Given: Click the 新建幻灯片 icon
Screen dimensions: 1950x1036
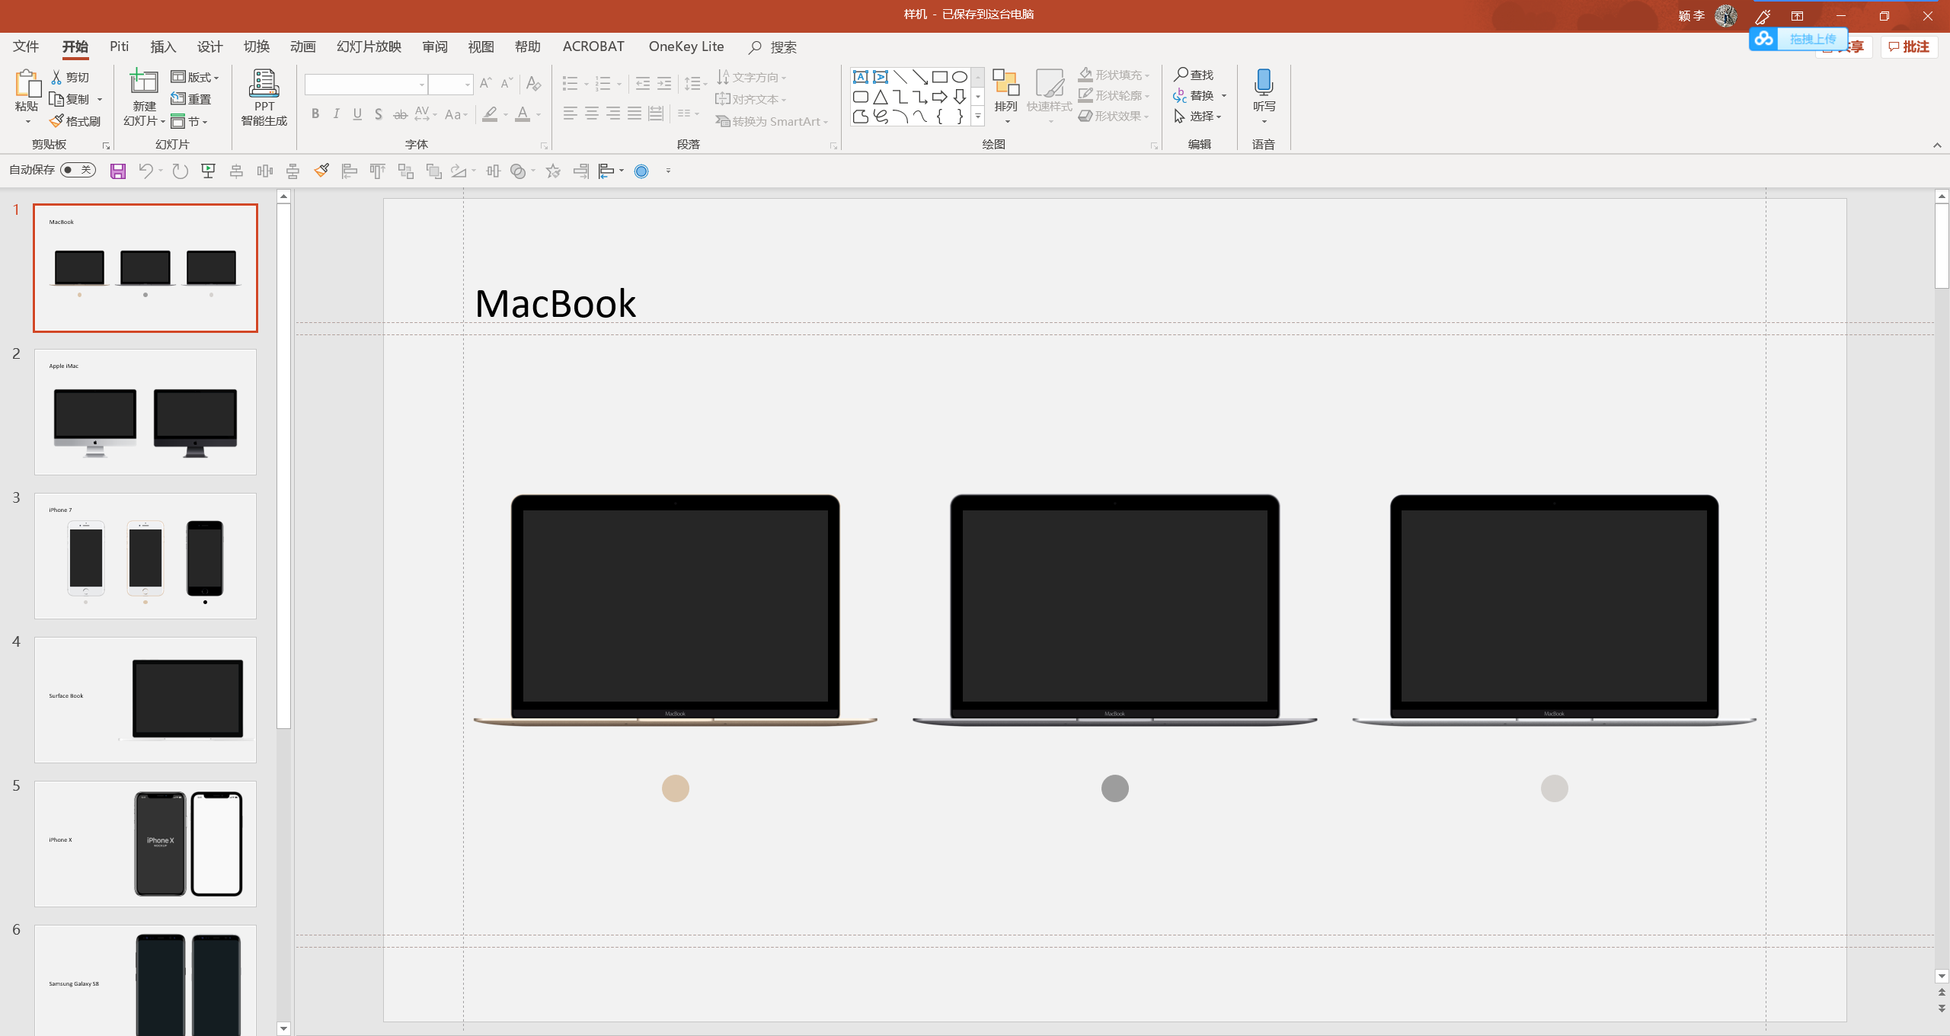Looking at the screenshot, I should coord(143,82).
